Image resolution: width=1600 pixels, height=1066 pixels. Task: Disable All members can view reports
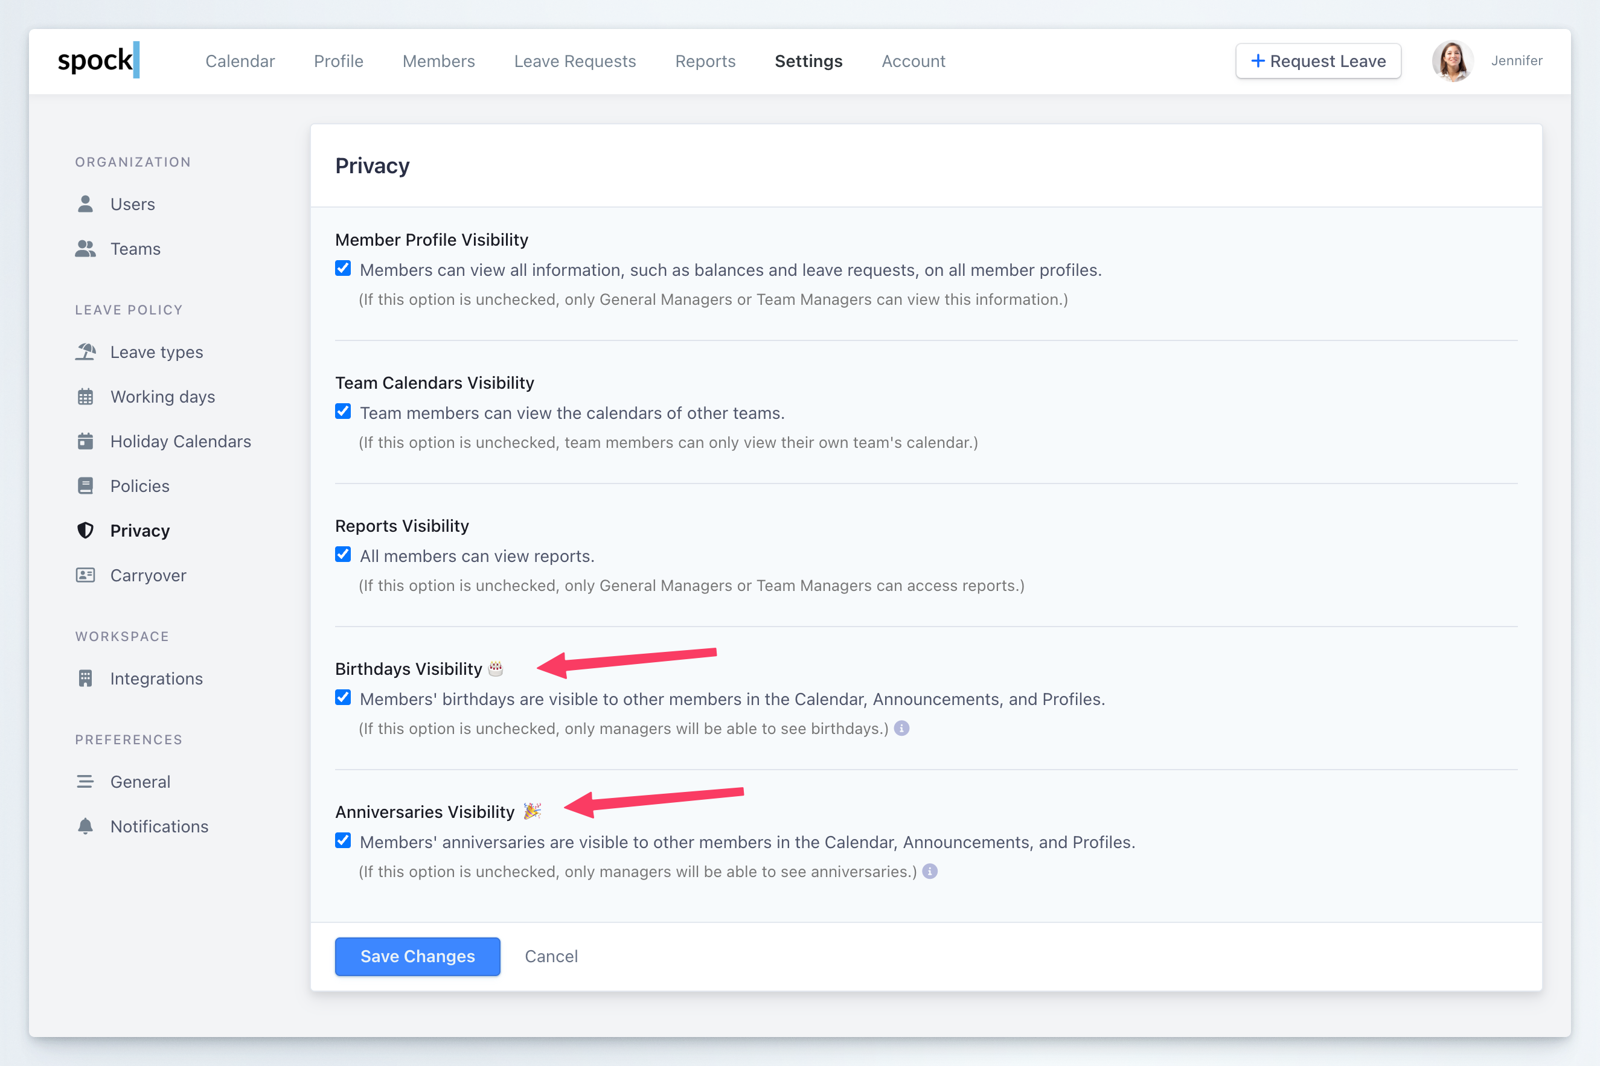(x=344, y=555)
